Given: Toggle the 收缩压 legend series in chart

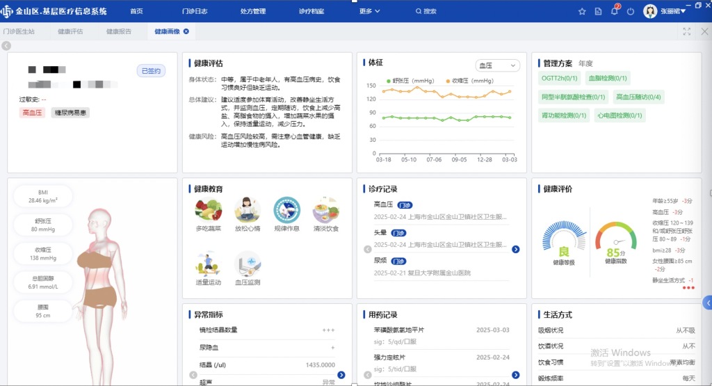Looking at the screenshot, I should click(x=467, y=81).
